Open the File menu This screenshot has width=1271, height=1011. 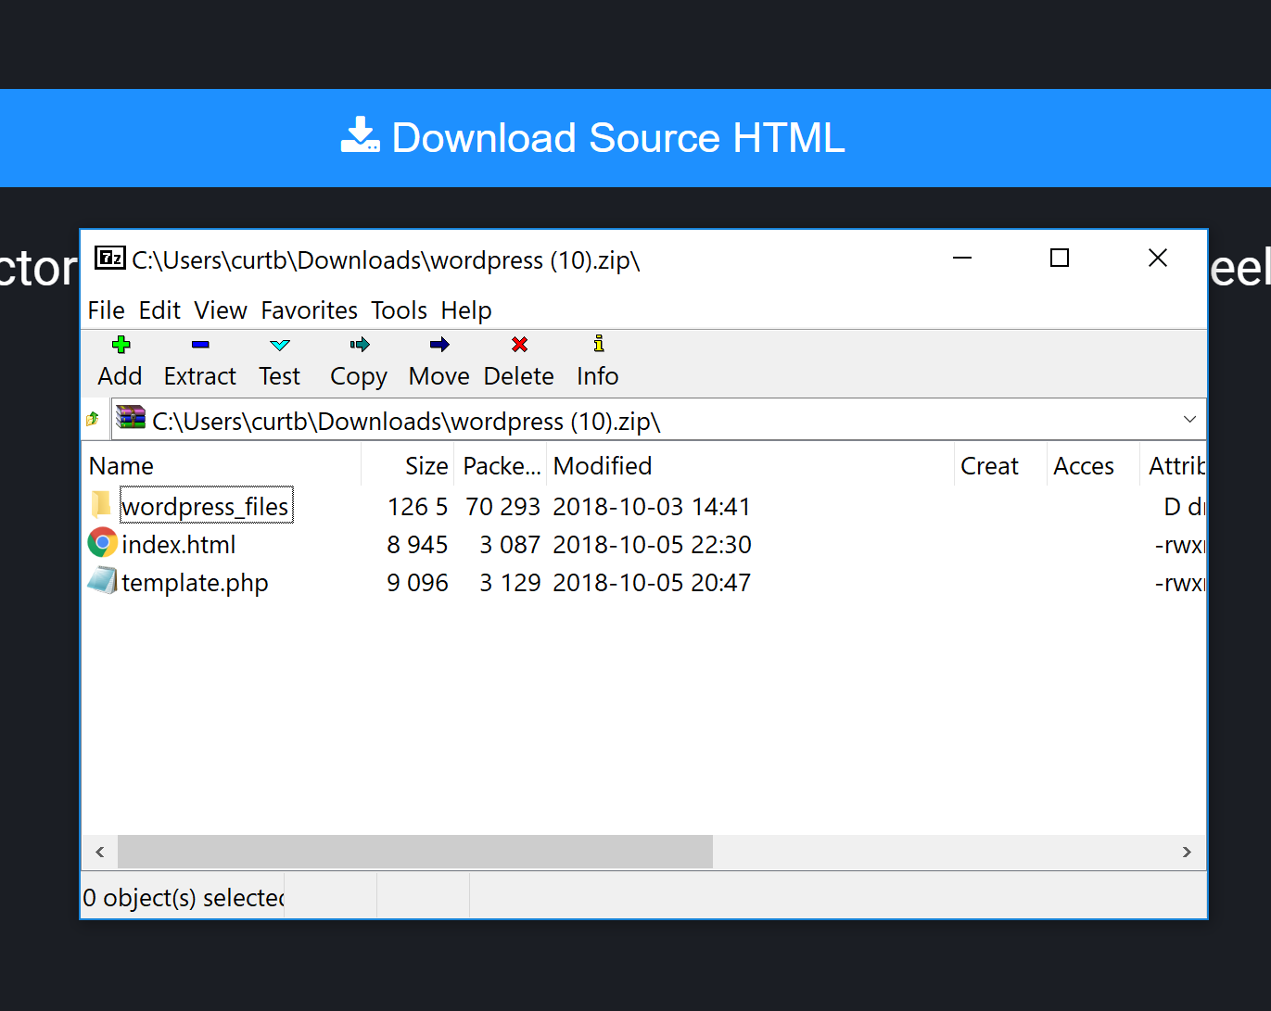(106, 310)
